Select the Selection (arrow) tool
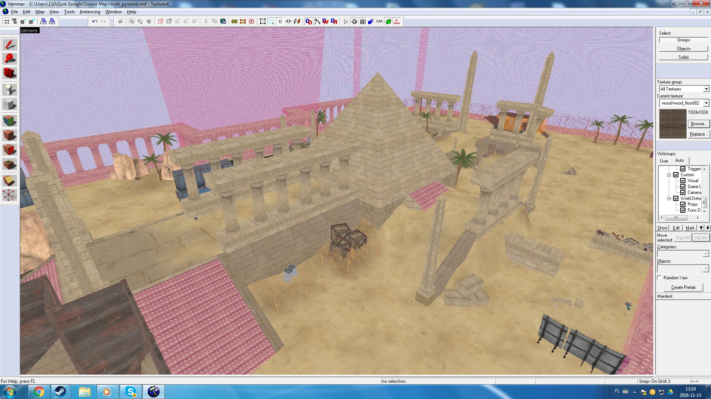Image resolution: width=711 pixels, height=399 pixels. [10, 45]
